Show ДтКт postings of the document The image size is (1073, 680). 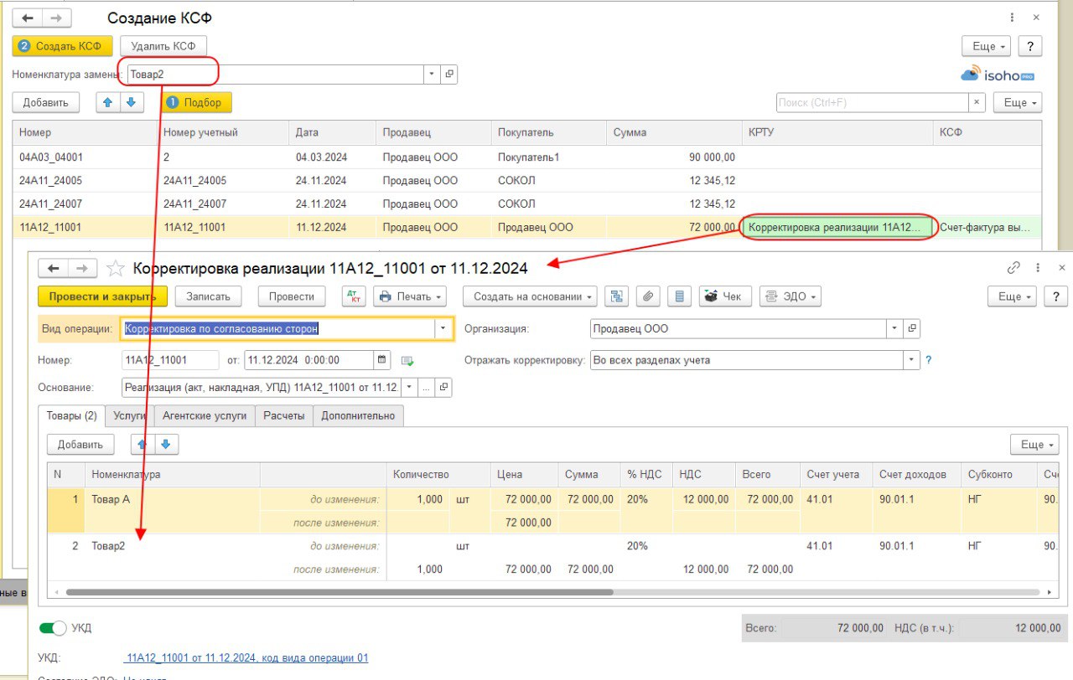pos(354,296)
